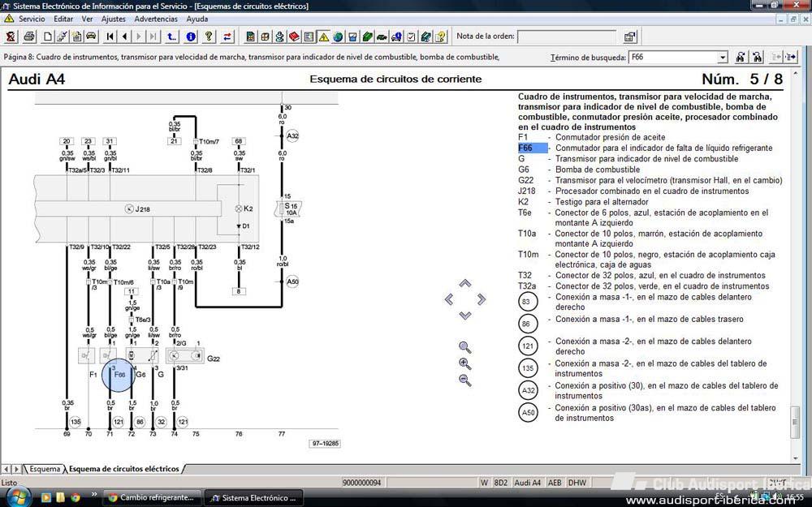
Task: Click the A50 circle node in the diagram
Action: click(x=292, y=282)
